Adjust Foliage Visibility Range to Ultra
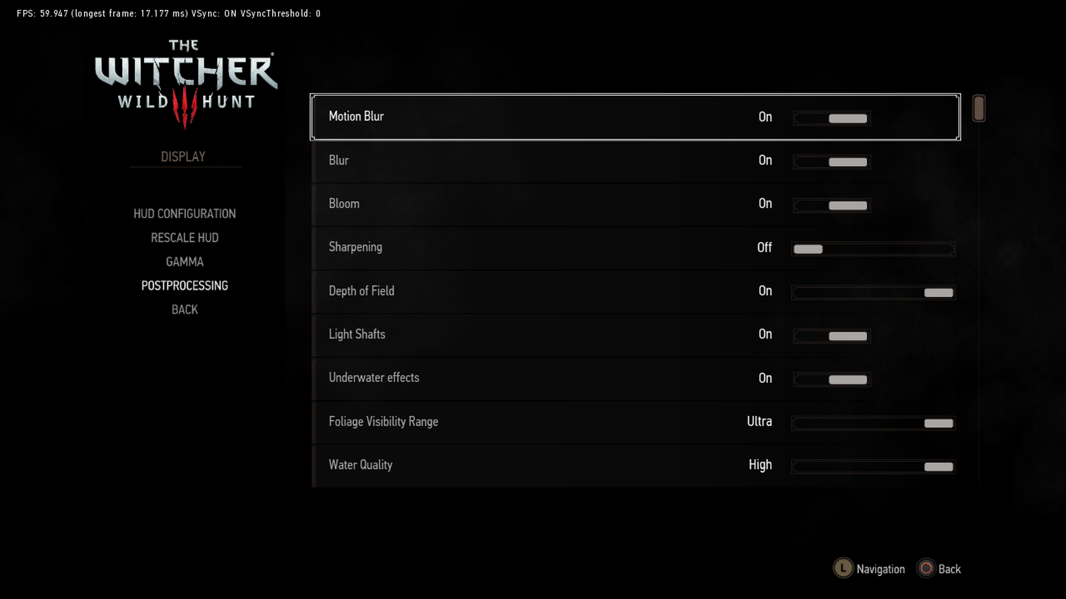1066x599 pixels. [939, 423]
